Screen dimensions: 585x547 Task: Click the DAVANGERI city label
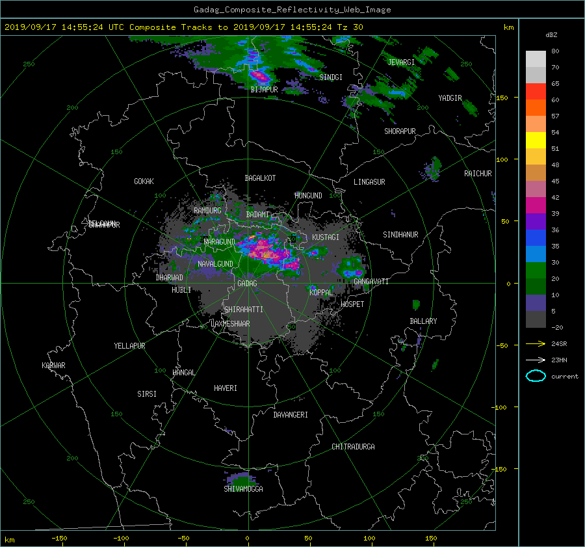(x=291, y=415)
